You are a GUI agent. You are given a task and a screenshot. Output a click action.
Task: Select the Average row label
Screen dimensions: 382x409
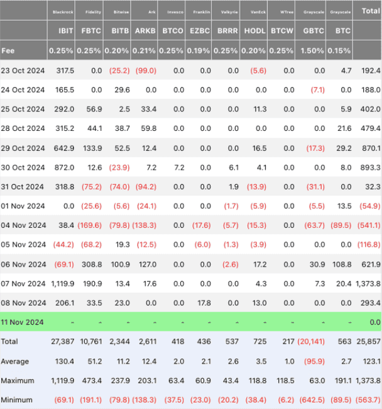(16, 361)
